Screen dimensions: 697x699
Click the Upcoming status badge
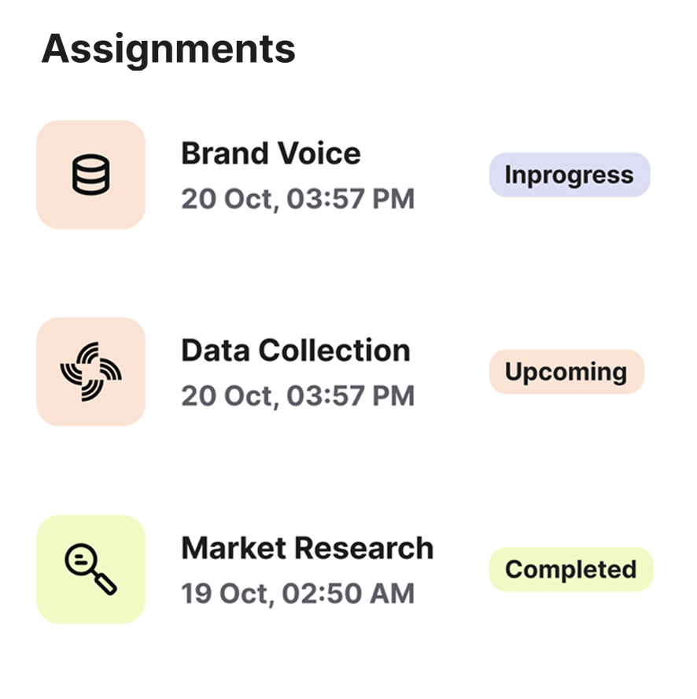coord(566,372)
